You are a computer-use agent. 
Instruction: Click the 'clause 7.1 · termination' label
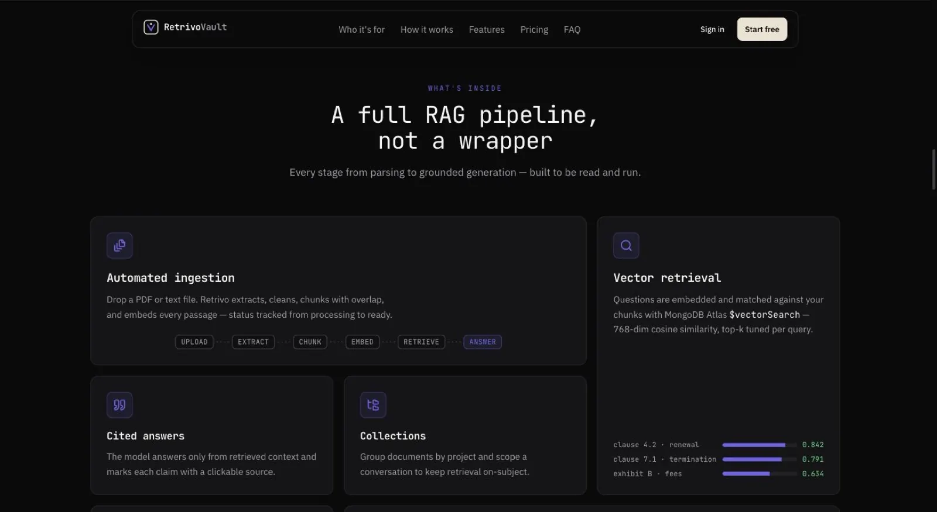point(665,459)
